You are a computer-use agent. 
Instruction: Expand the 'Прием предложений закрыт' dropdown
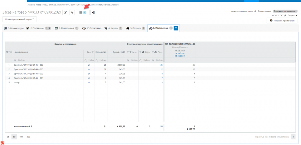coord(19,19)
